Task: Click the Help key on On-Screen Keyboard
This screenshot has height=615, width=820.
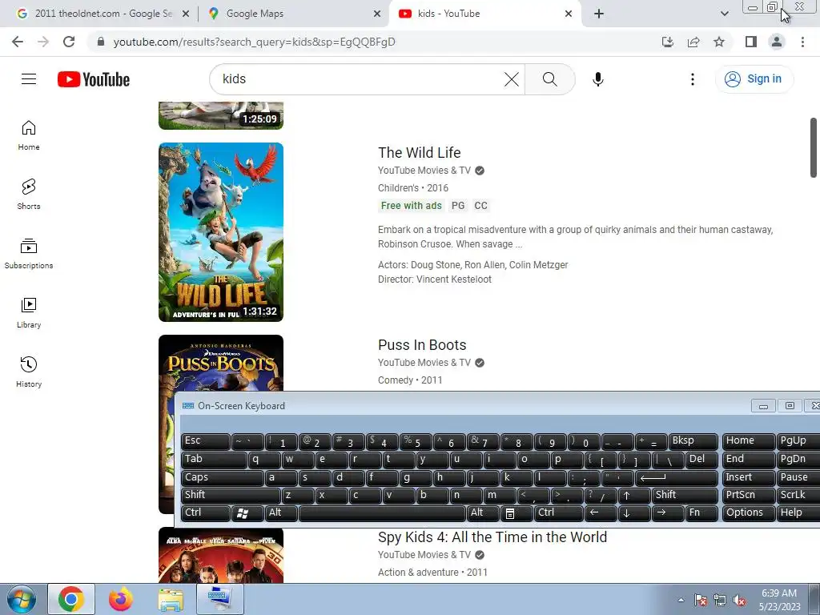Action: [798, 513]
